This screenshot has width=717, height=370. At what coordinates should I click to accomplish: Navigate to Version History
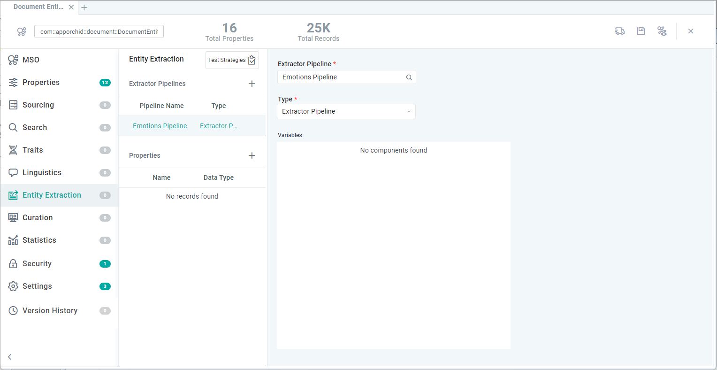(x=50, y=311)
